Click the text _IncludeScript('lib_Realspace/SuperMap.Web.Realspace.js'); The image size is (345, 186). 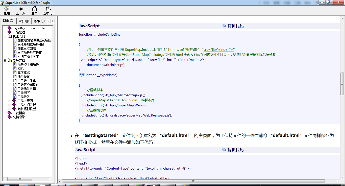tap(126, 115)
